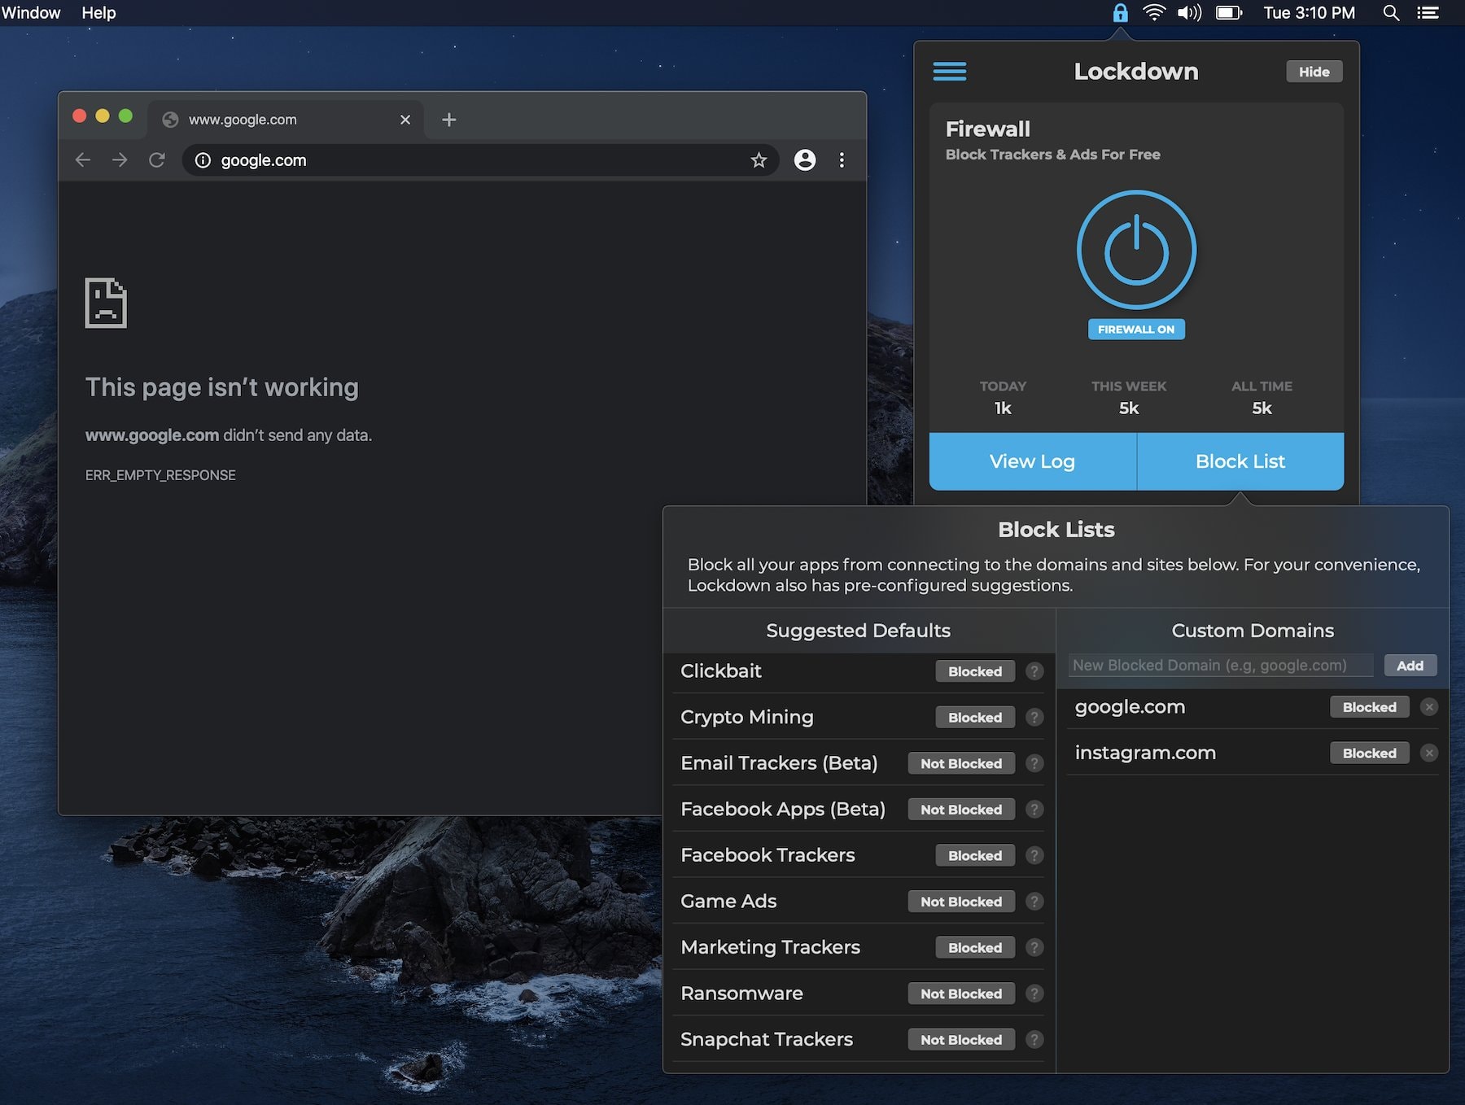Show help for Email Trackers list
This screenshot has height=1105, width=1465.
click(1034, 763)
